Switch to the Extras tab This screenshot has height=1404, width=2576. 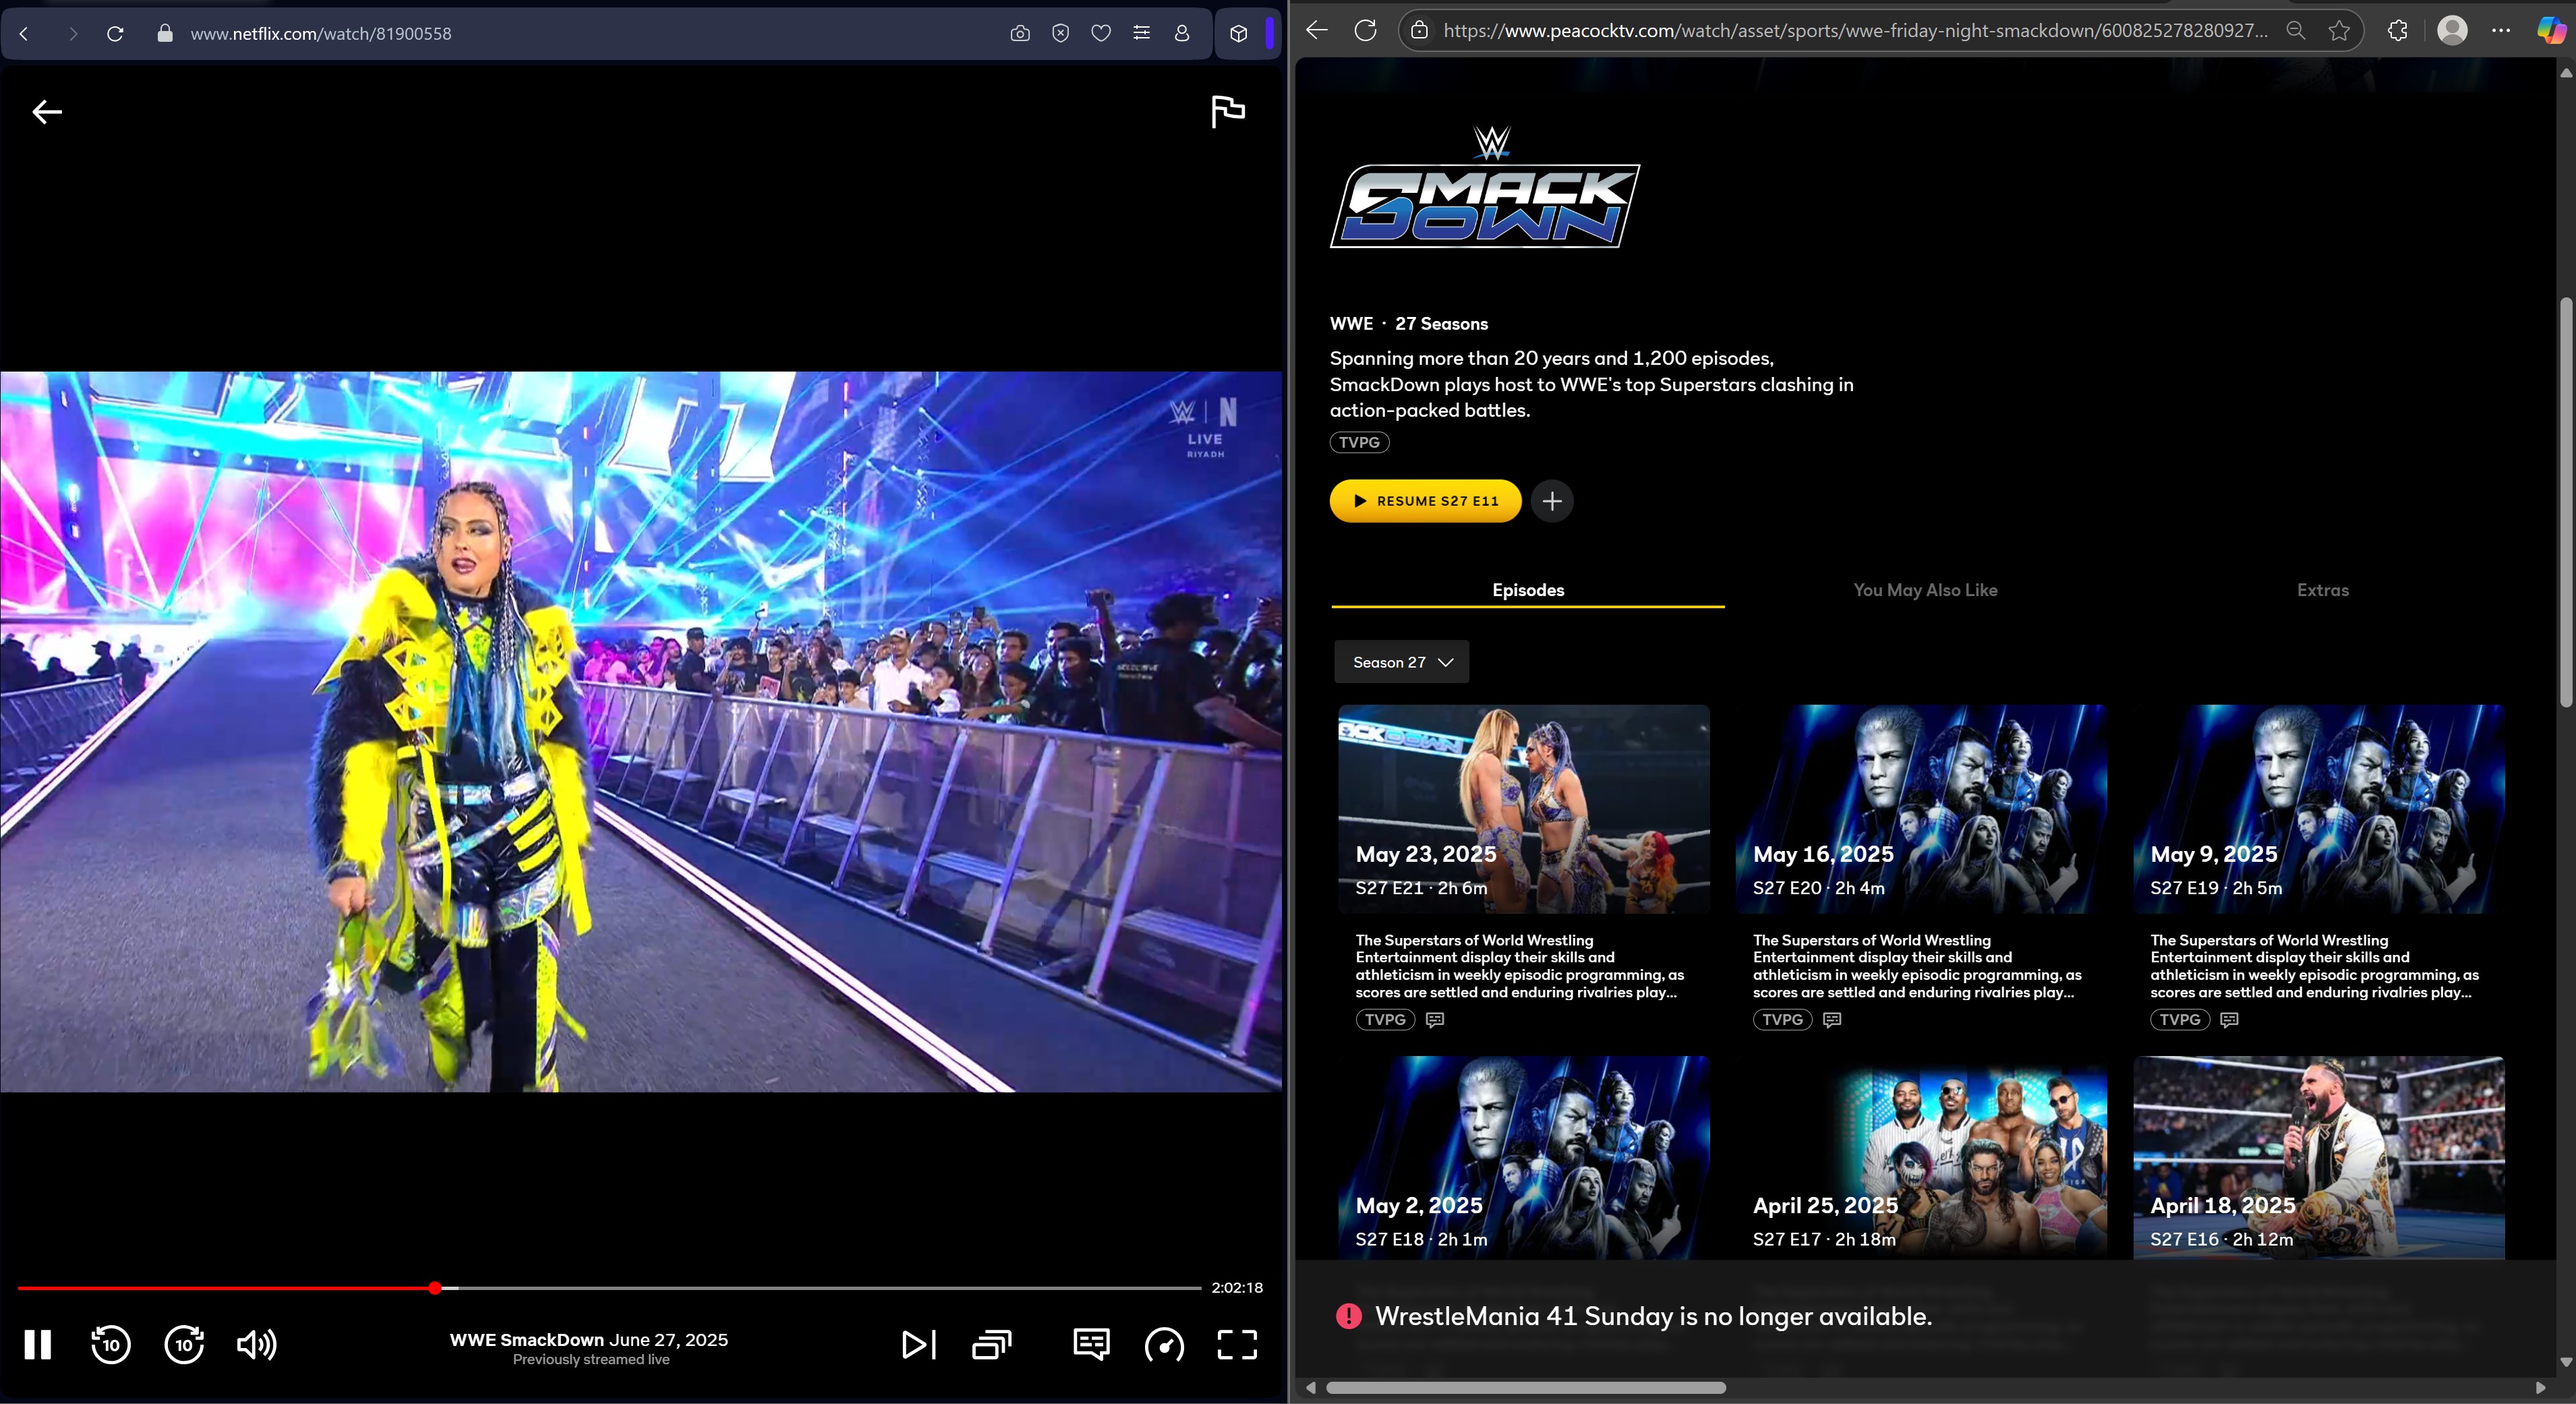pyautogui.click(x=2322, y=590)
